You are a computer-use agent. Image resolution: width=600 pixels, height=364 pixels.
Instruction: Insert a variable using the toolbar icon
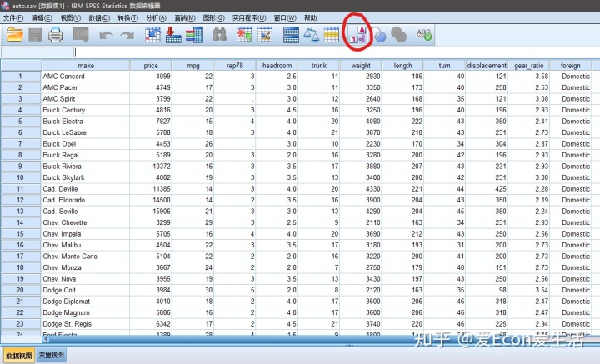pyautogui.click(x=265, y=35)
